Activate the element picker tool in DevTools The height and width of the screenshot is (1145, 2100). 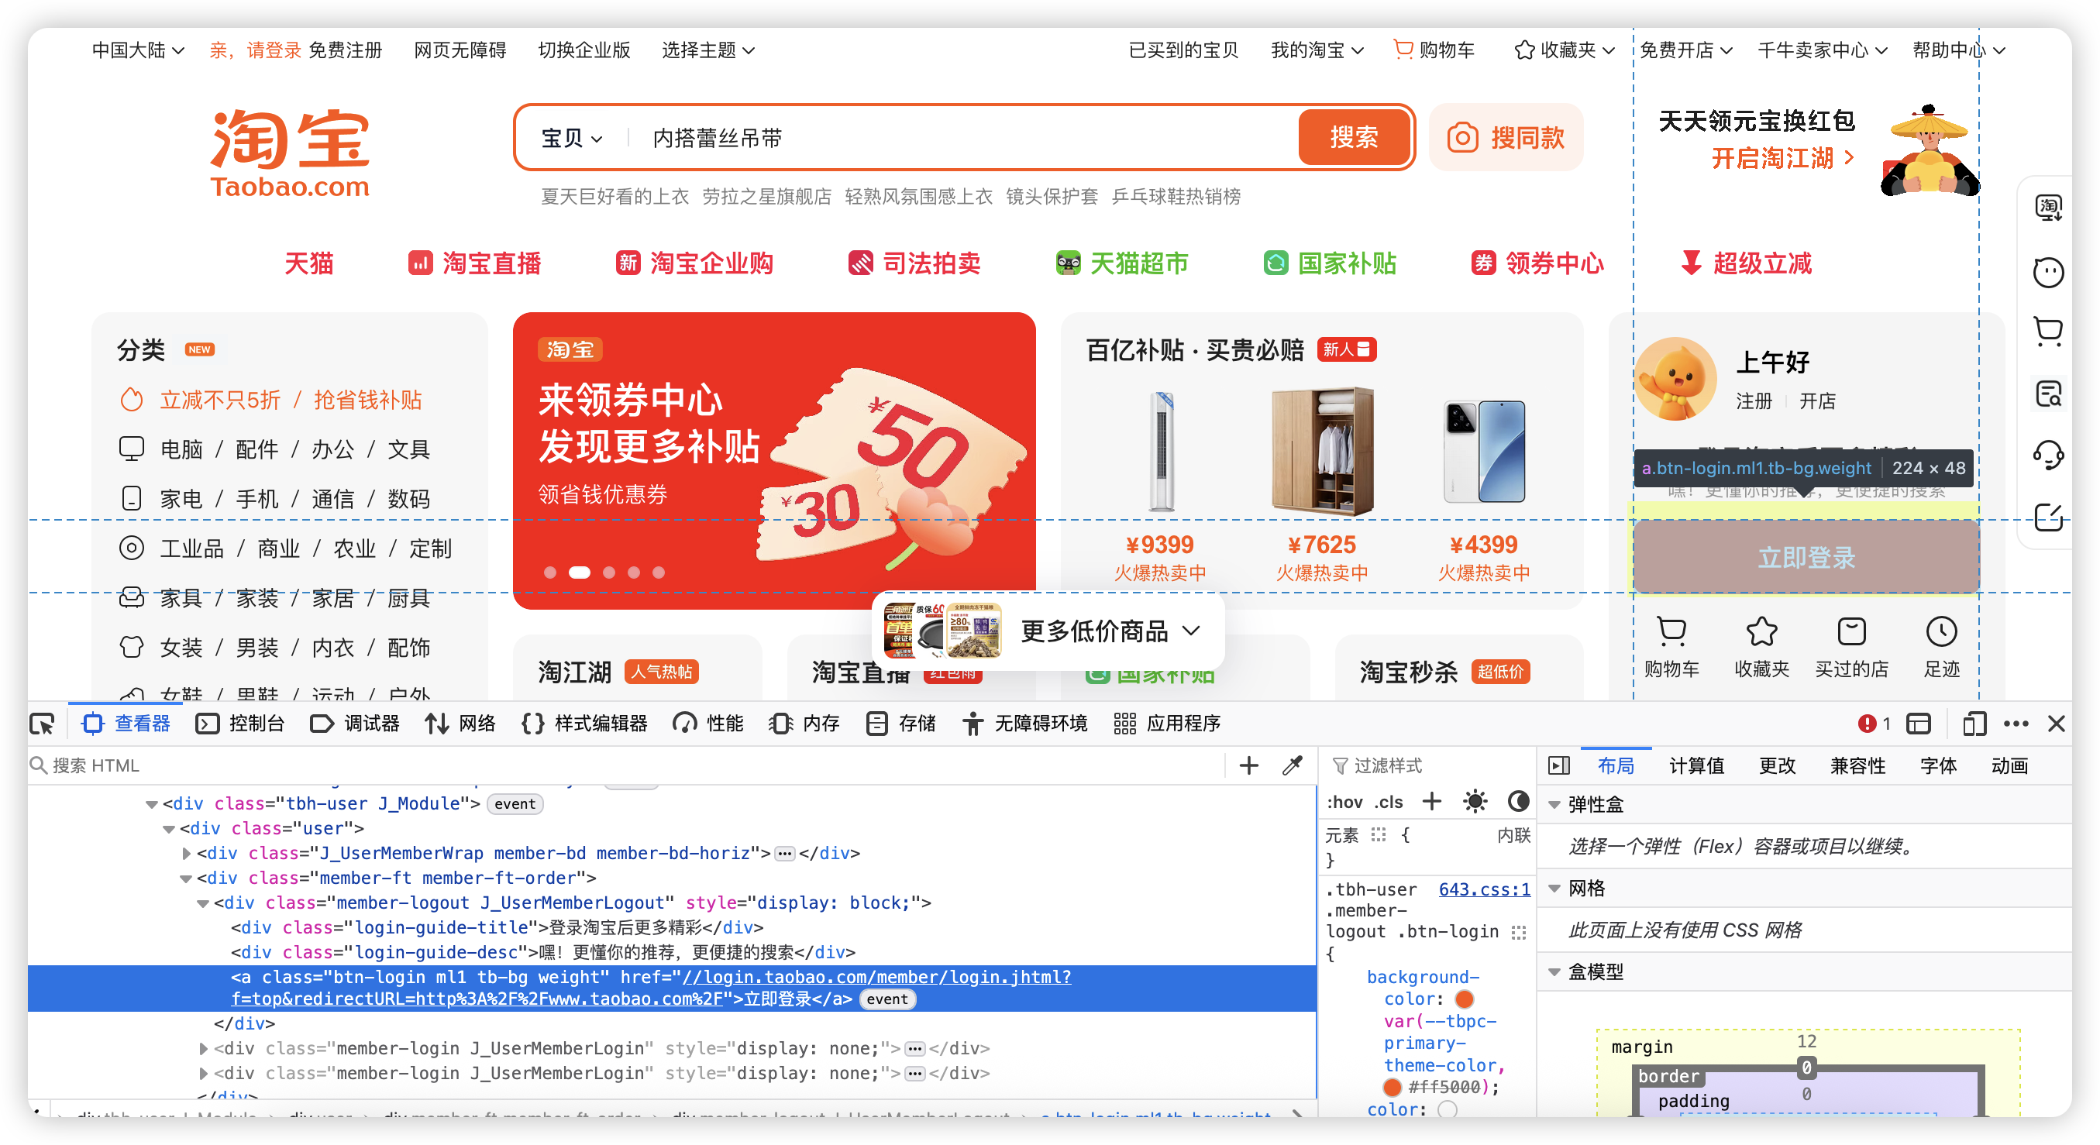click(x=43, y=724)
